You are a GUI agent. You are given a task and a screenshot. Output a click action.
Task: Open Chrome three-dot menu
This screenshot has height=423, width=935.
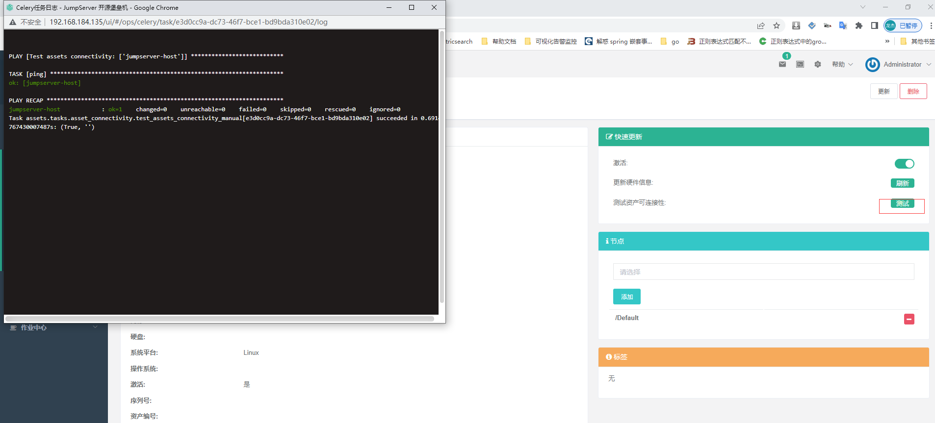tap(931, 25)
